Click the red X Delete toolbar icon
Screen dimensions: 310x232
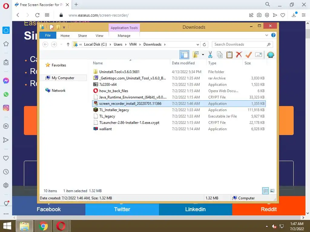point(239,54)
